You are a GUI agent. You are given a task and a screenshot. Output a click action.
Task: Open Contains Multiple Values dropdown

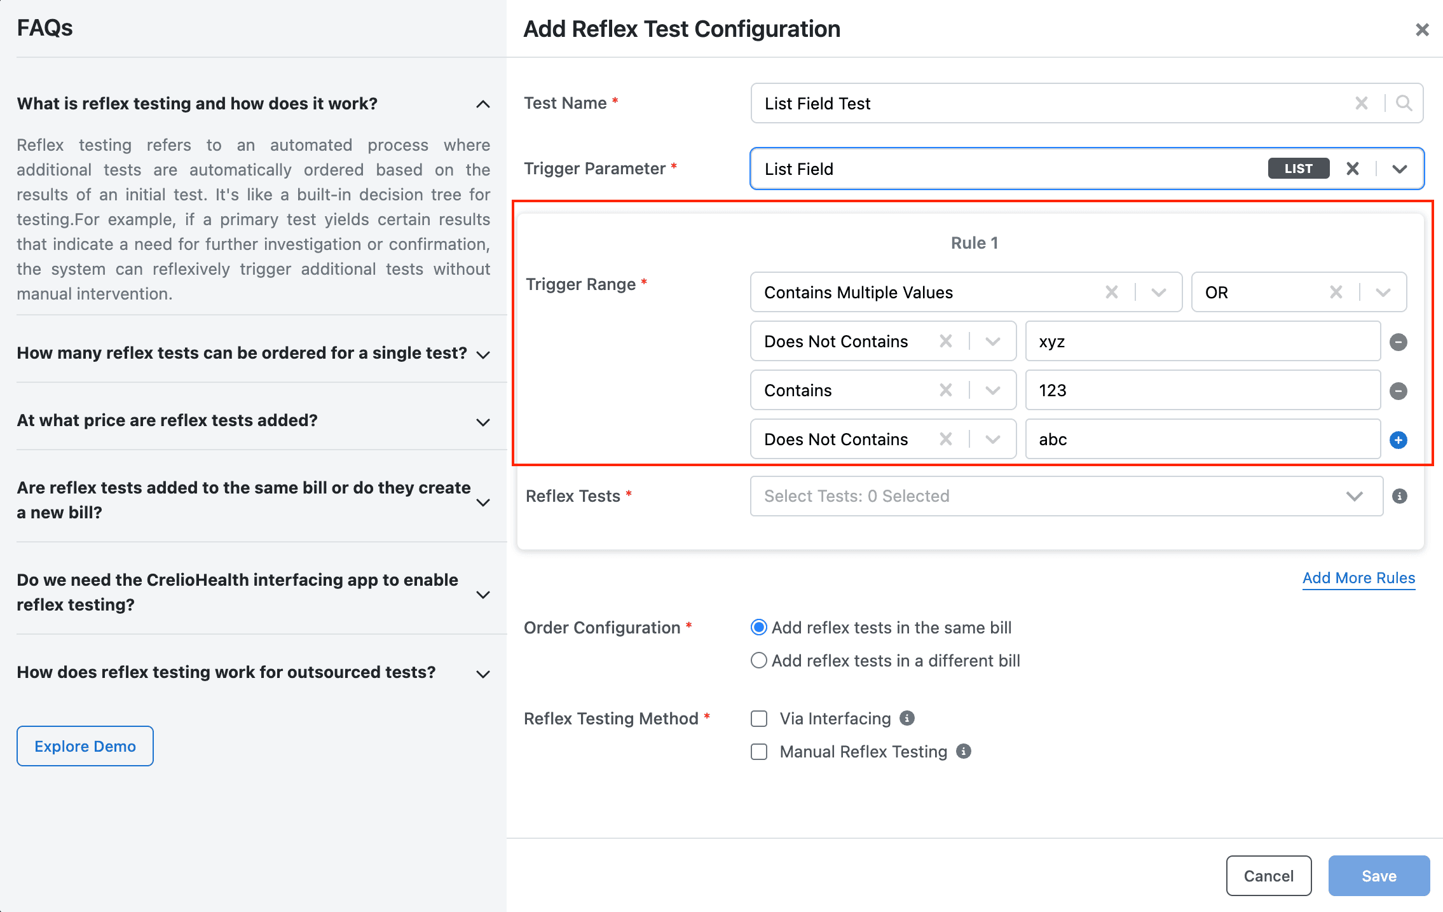[x=966, y=293]
